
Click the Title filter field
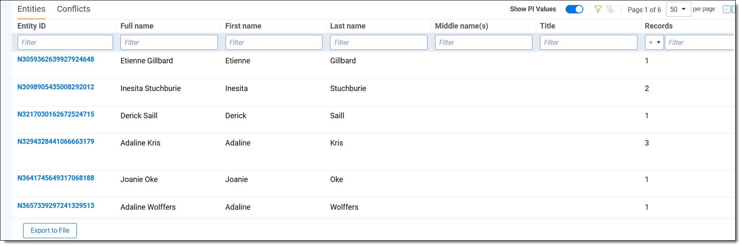coord(589,42)
